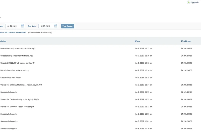Open the Upgrade link
201x134 pixels.
point(195,2)
